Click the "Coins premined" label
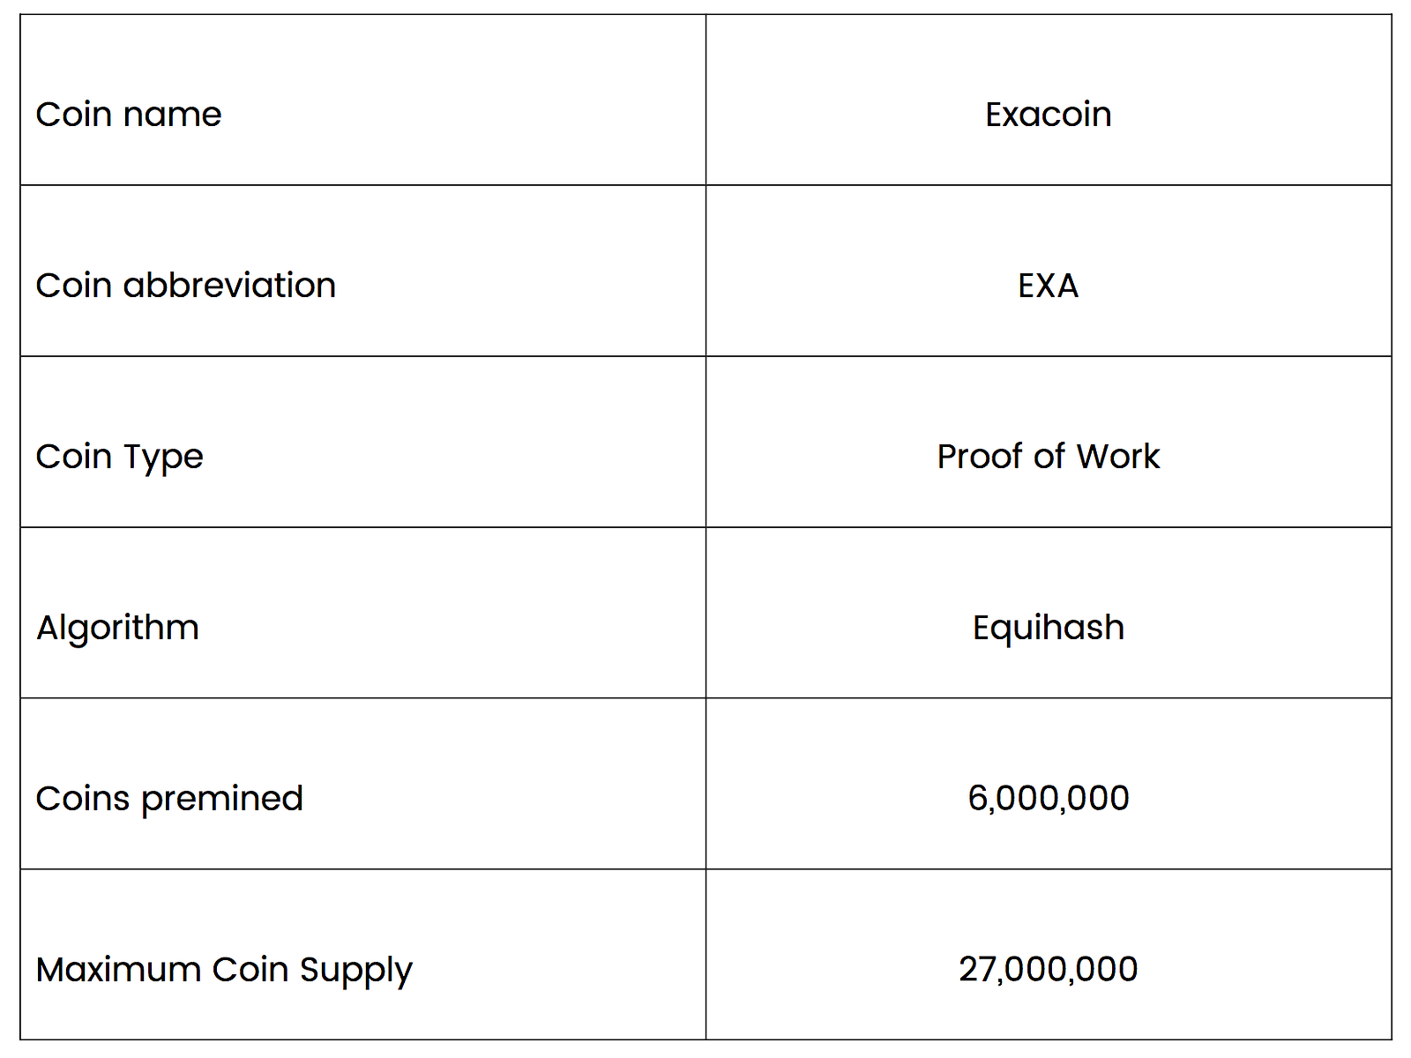This screenshot has height=1058, width=1411. (x=169, y=799)
